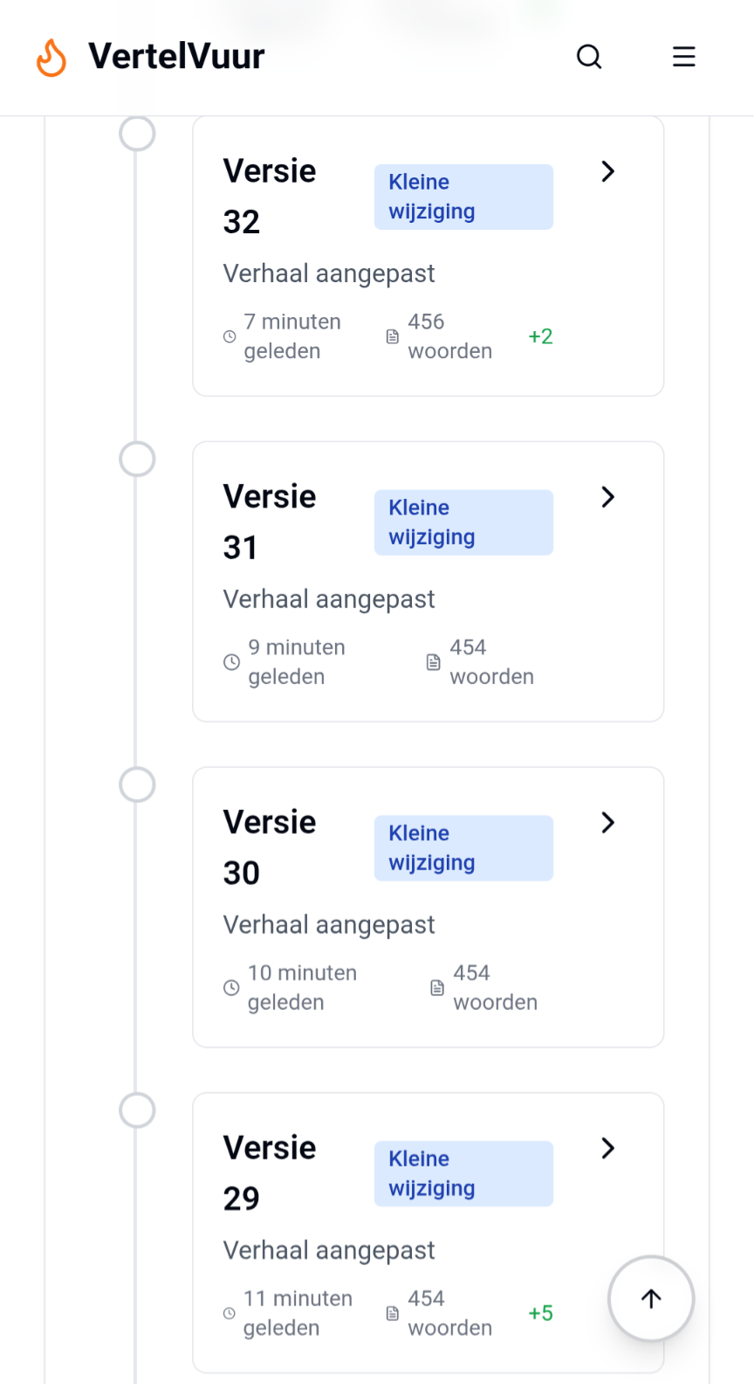Click the VertelVuur flame logo icon
Image resolution: width=754 pixels, height=1384 pixels.
pyautogui.click(x=51, y=58)
